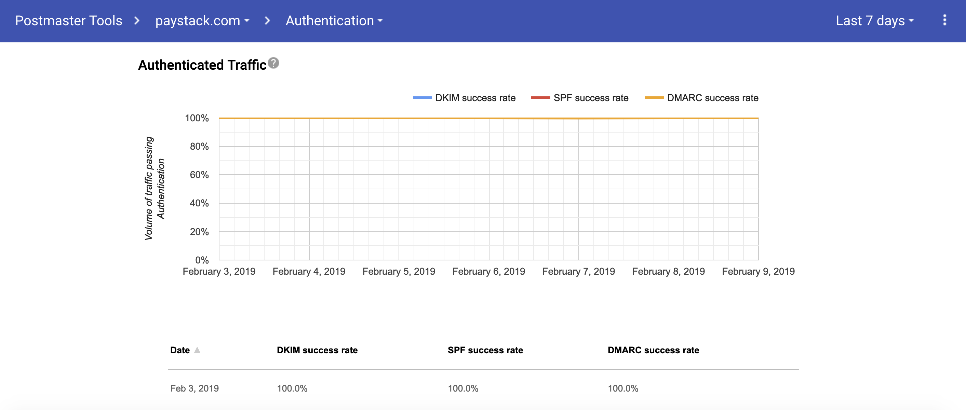The width and height of the screenshot is (966, 410).
Task: Select the Feb 3, 2019 table row date
Action: 194,388
